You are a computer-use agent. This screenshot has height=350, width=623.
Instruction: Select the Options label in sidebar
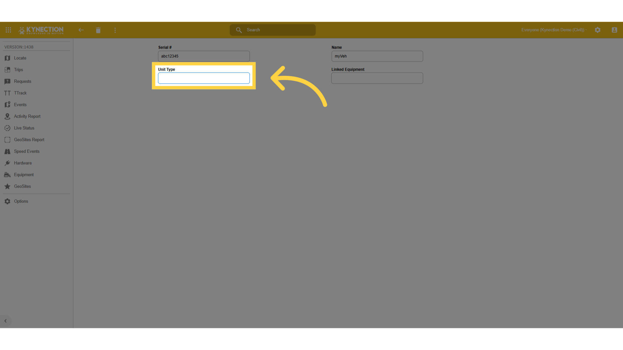click(21, 201)
